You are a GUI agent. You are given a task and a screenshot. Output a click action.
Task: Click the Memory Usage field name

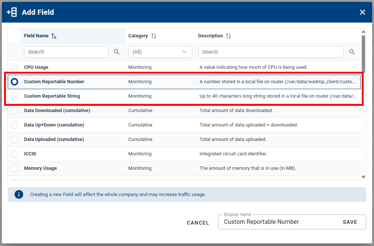[x=40, y=168]
